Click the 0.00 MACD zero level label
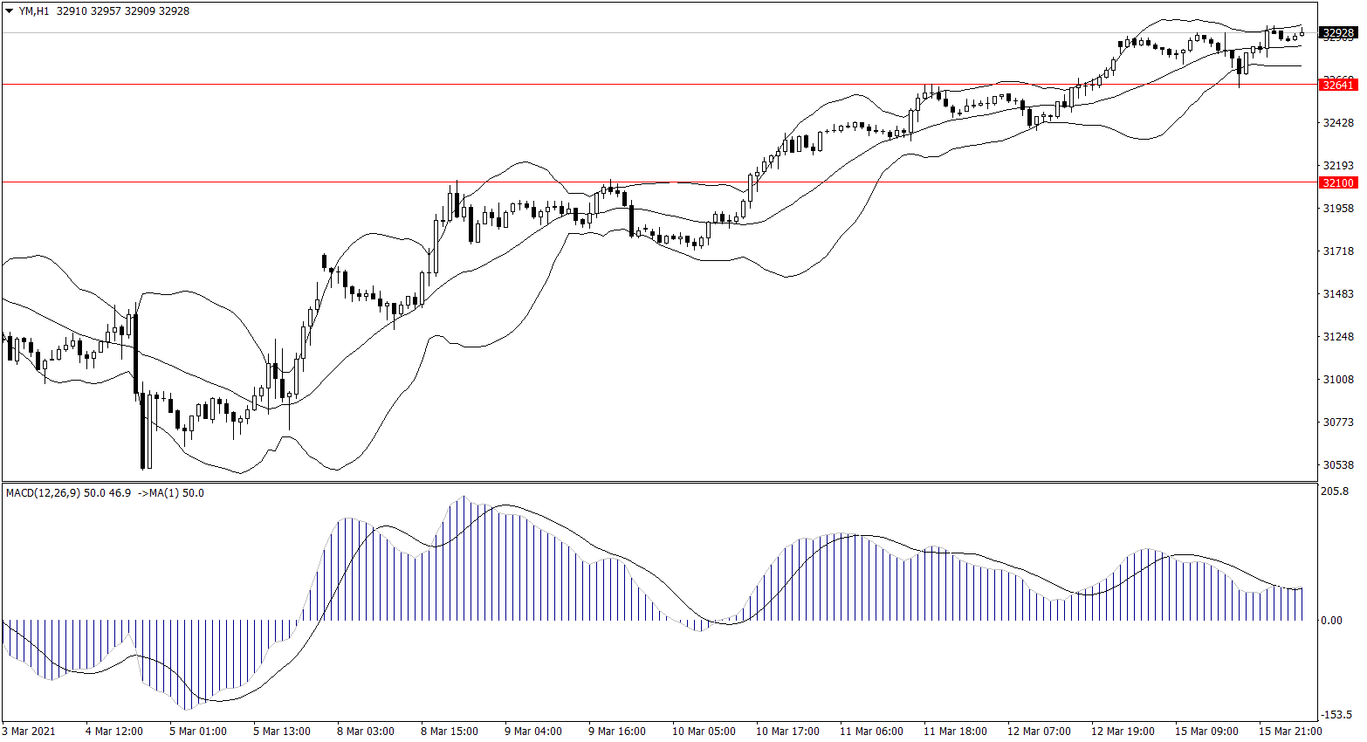Viewport: 1367px width, 742px height. (1332, 621)
